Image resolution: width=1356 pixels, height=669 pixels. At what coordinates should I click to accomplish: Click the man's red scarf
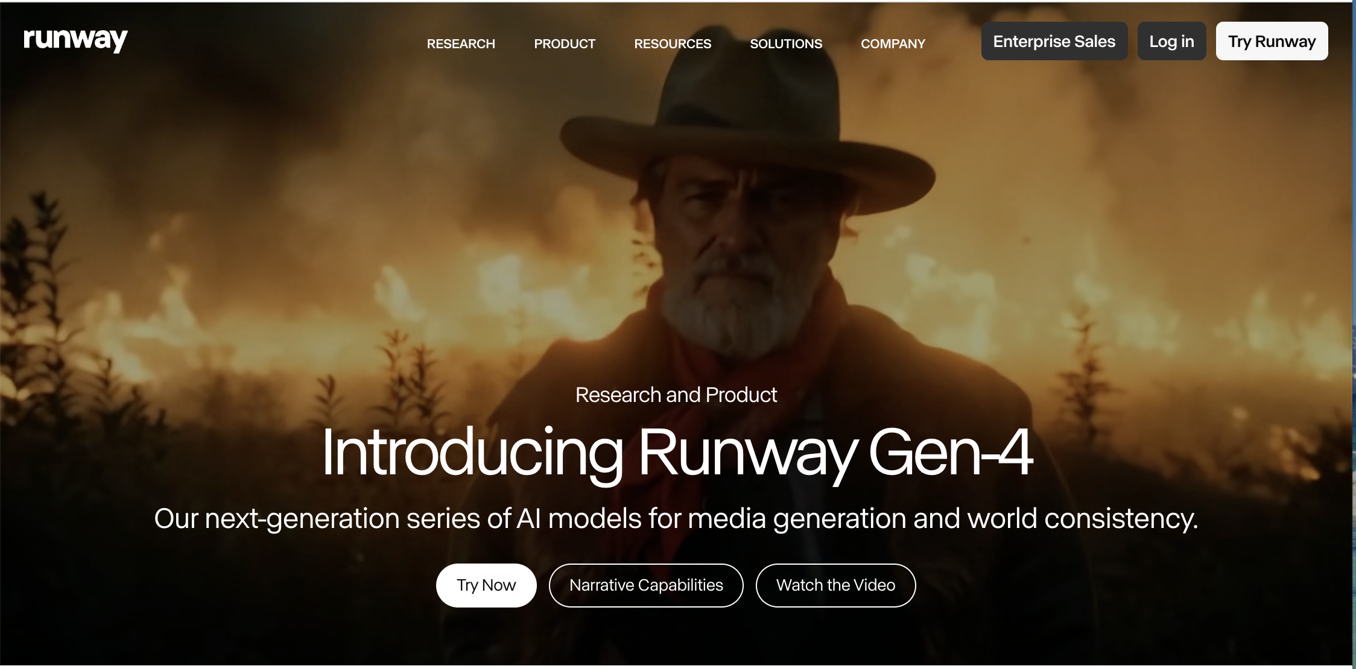754,362
